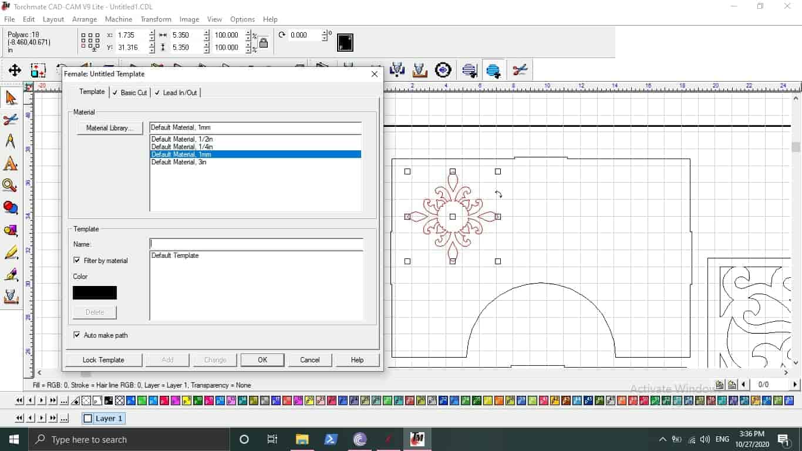Select the yellow and purple shapes tool
The width and height of the screenshot is (802, 451).
11,230
